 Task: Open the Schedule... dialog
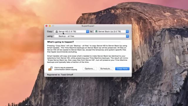tap(106, 69)
